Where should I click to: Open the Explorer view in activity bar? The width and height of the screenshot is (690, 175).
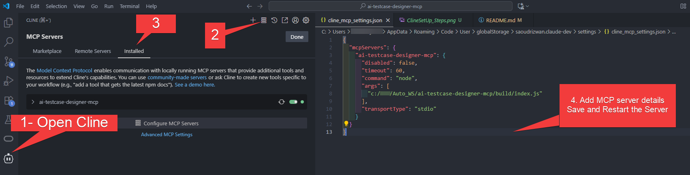coord(9,23)
